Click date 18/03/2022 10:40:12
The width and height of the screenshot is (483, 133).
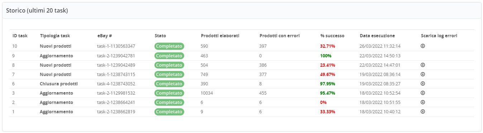tap(380, 111)
